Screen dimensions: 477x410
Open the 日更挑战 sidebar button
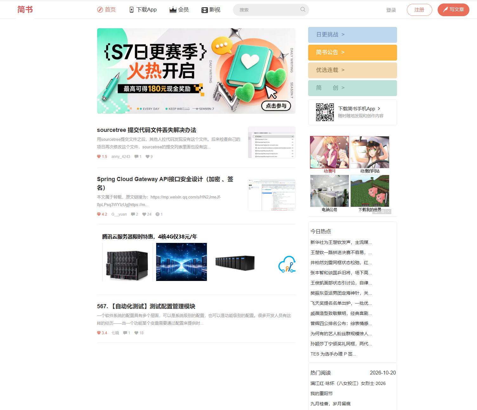(352, 35)
